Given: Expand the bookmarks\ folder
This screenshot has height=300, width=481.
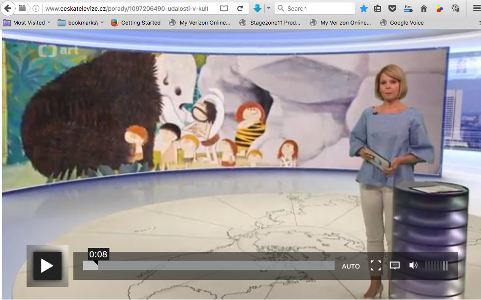Looking at the screenshot, I should [x=80, y=23].
